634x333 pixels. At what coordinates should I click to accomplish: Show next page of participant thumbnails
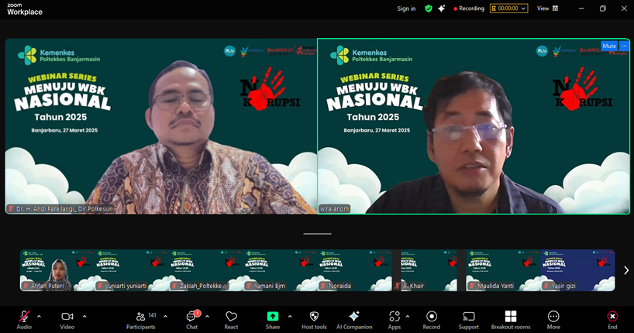click(625, 270)
